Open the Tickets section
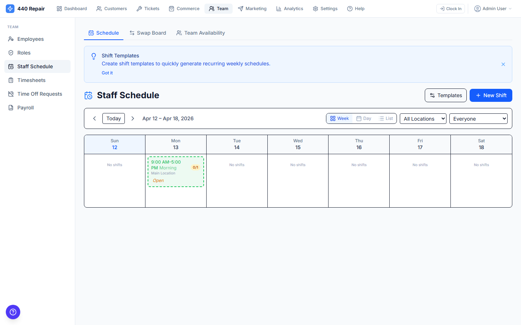 coord(148,8)
